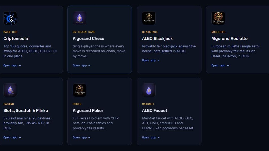Open app link for ALGO Faucet

[x=151, y=137]
